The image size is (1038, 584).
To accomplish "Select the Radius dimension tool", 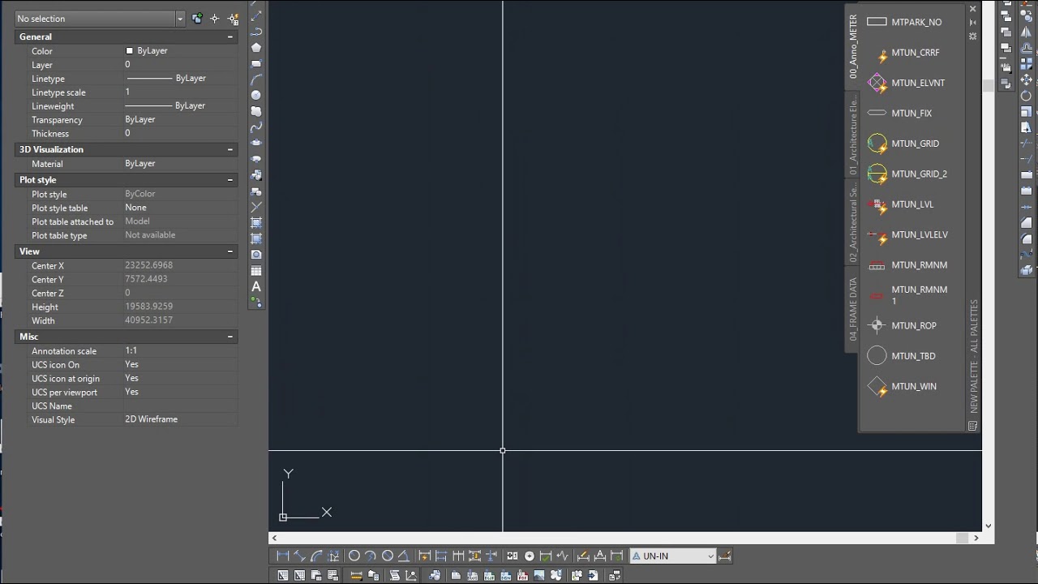I will click(x=354, y=556).
